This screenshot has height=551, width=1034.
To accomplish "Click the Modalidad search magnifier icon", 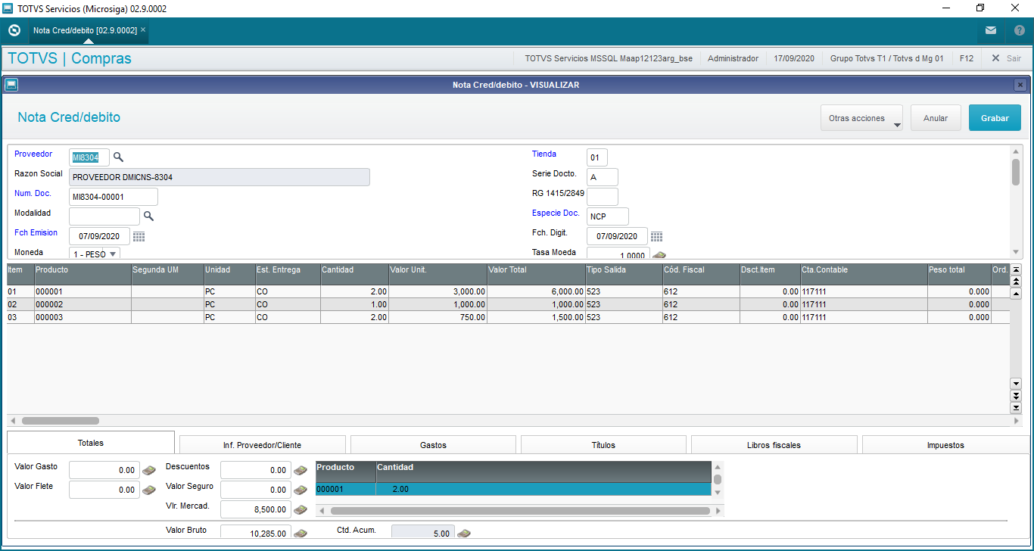I will 148,216.
